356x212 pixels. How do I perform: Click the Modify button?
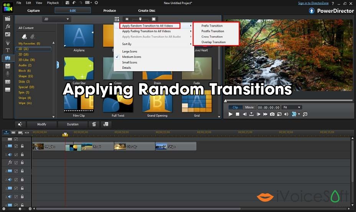[x=41, y=124]
